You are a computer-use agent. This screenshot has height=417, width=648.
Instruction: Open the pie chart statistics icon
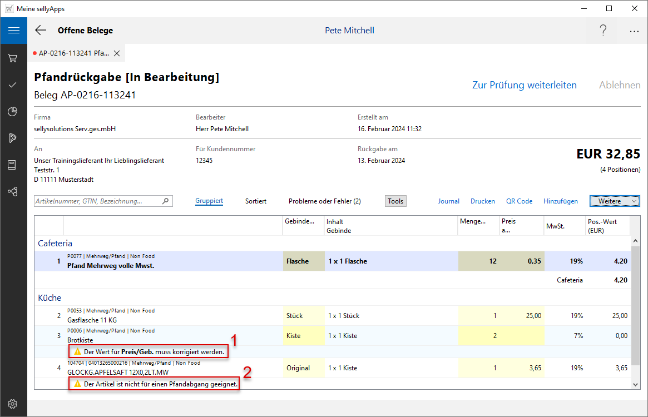tap(13, 112)
